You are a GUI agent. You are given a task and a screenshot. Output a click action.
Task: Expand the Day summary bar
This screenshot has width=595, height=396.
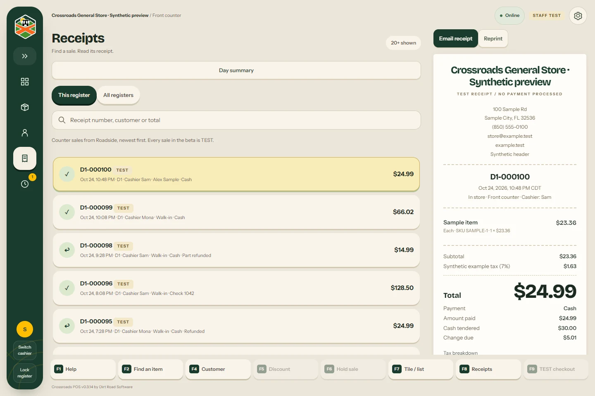[236, 71]
